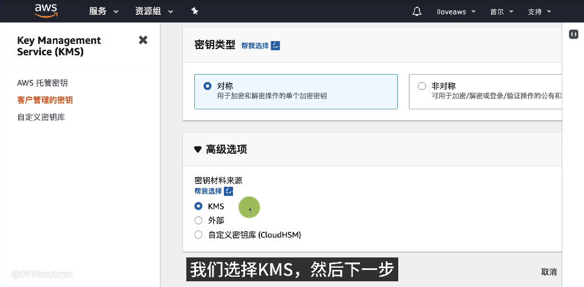Click the AWS logo home icon

(46, 11)
